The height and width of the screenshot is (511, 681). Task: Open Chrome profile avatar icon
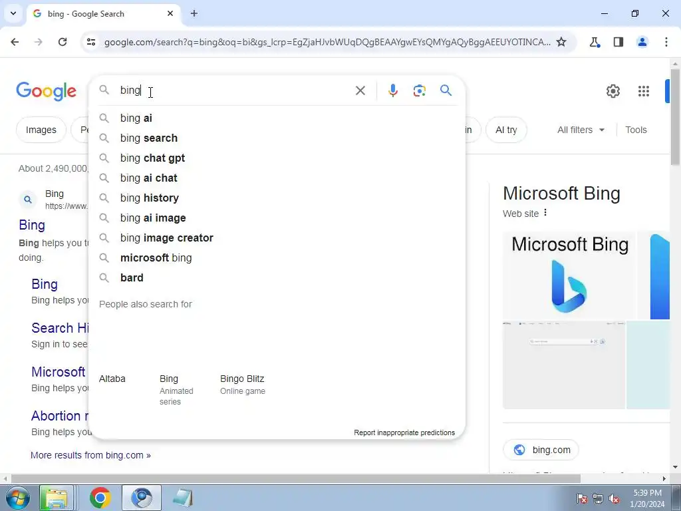(642, 42)
